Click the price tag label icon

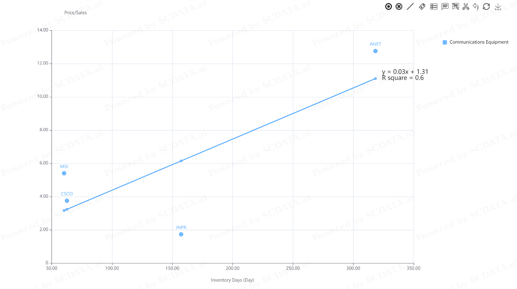[422, 6]
